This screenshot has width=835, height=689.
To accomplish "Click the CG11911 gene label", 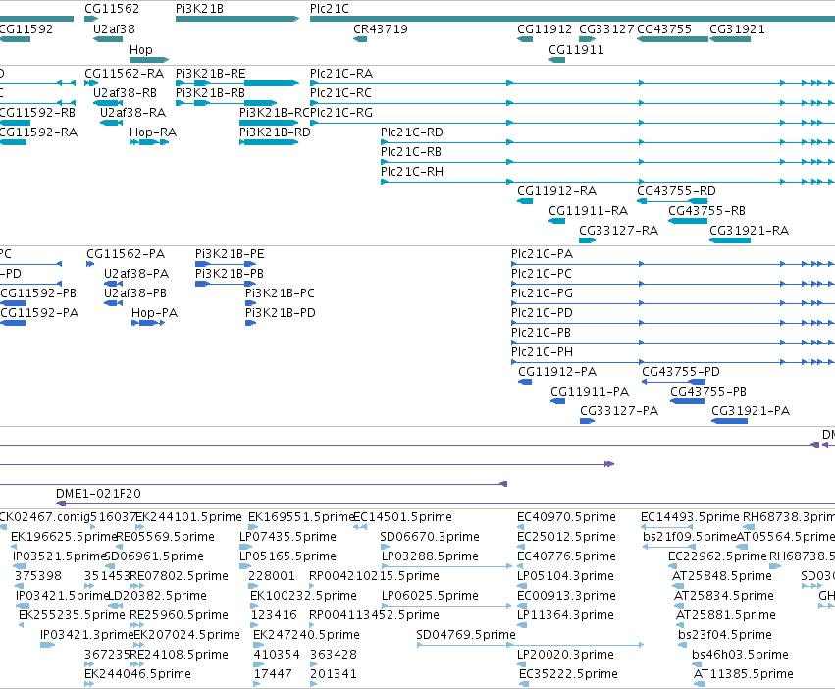I will pos(576,50).
